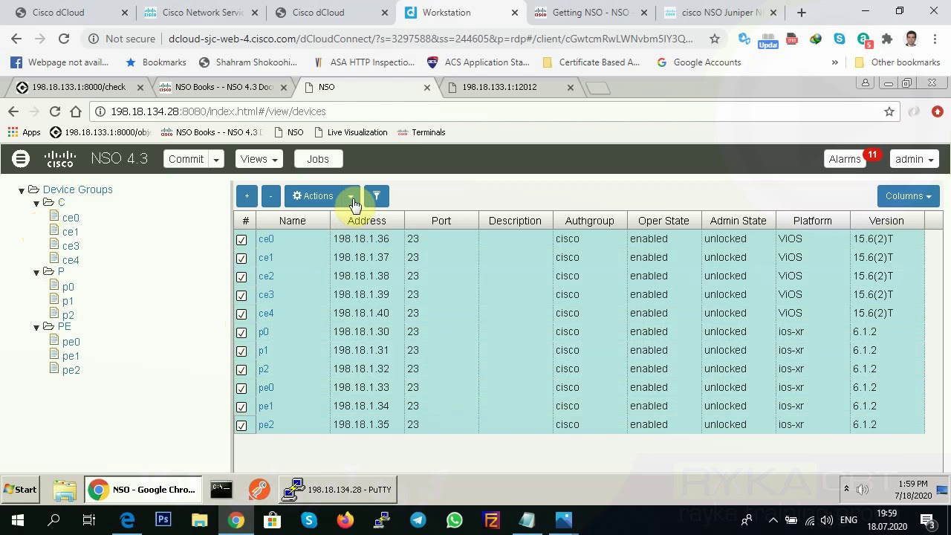Screen dimensions: 951x535
Task: Reload the outer Chrome page
Action: (64, 39)
